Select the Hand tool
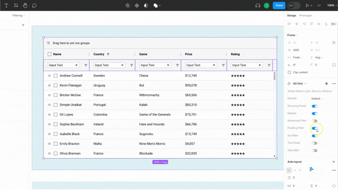Screen dimensions: 338x190 (x=25, y=5)
